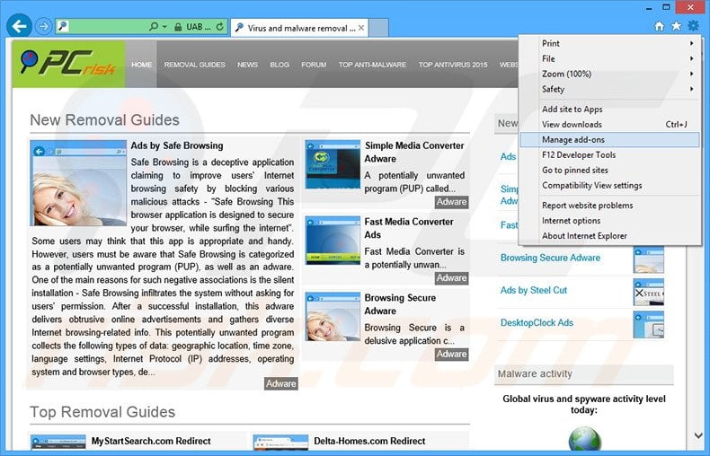The height and width of the screenshot is (456, 710).
Task: Select View downloads menu entry
Action: point(609,125)
